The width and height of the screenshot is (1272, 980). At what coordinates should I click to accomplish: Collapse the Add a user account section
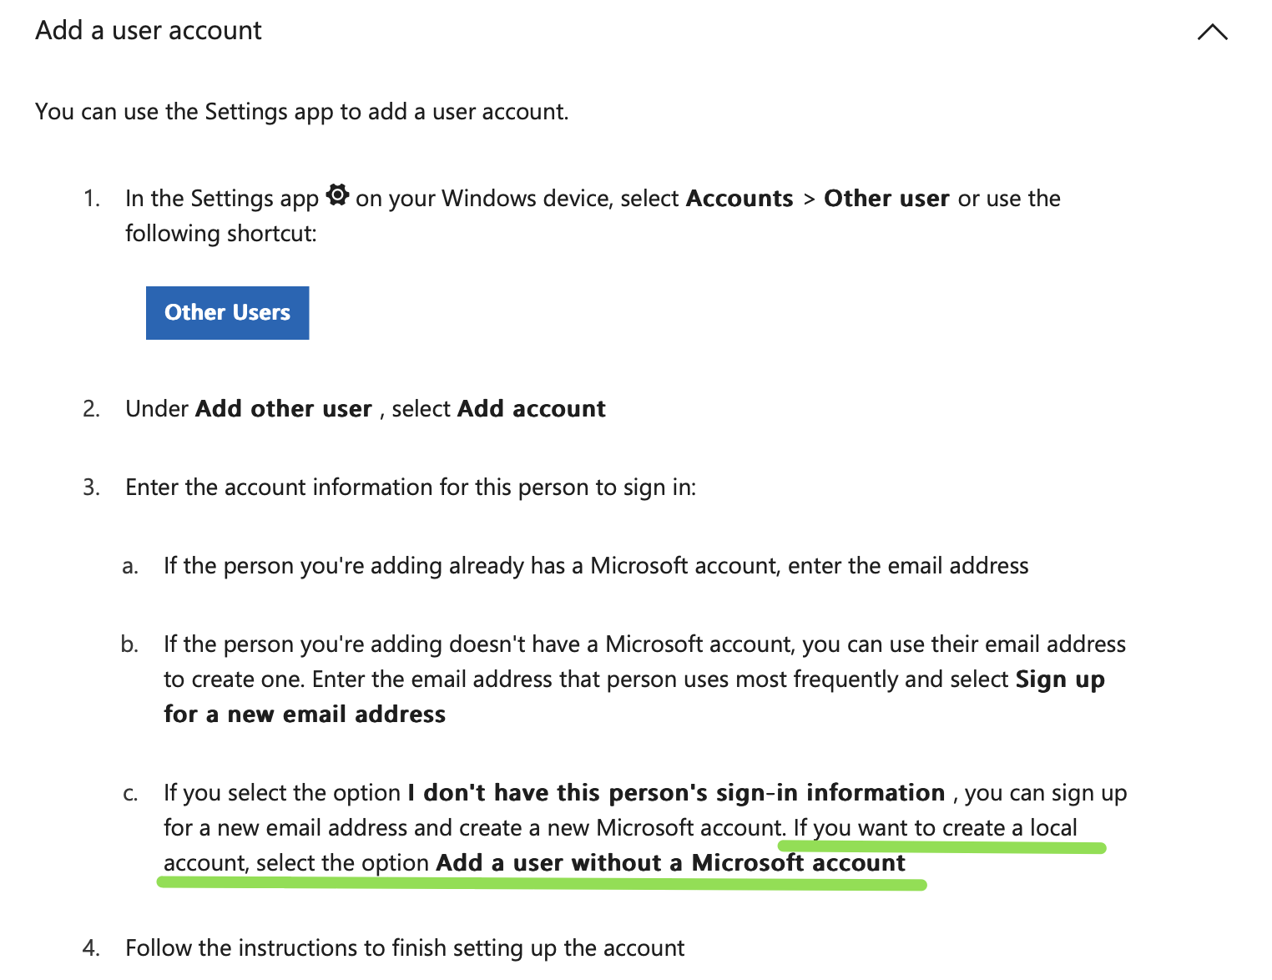click(1212, 32)
